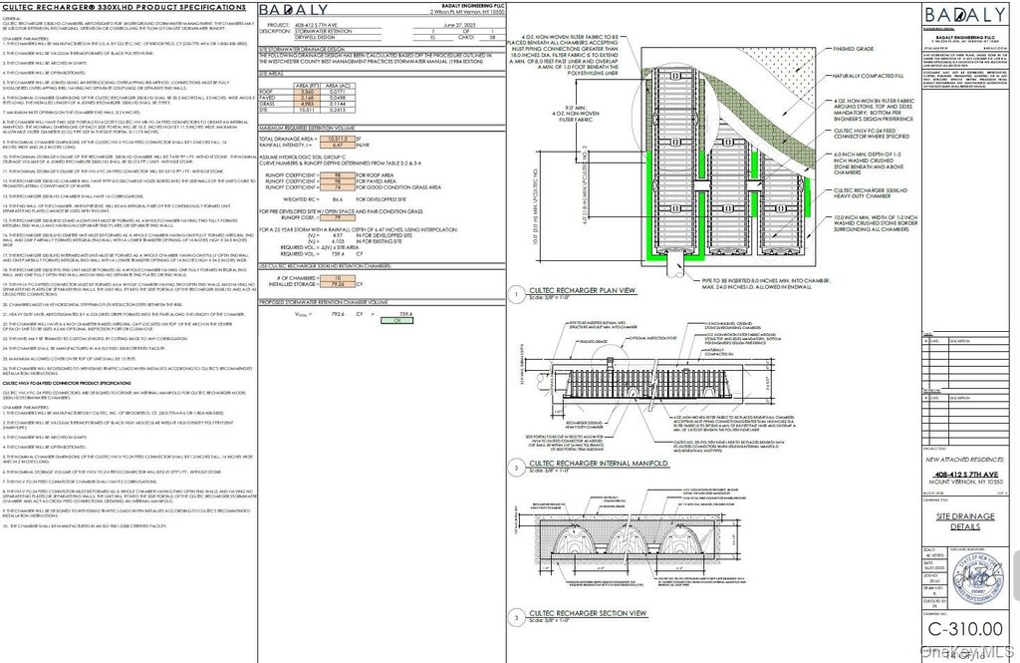Screen dimensions: 1020x663
Task: Click the Site Drainage Details drawing title
Action: pyautogui.click(x=964, y=521)
